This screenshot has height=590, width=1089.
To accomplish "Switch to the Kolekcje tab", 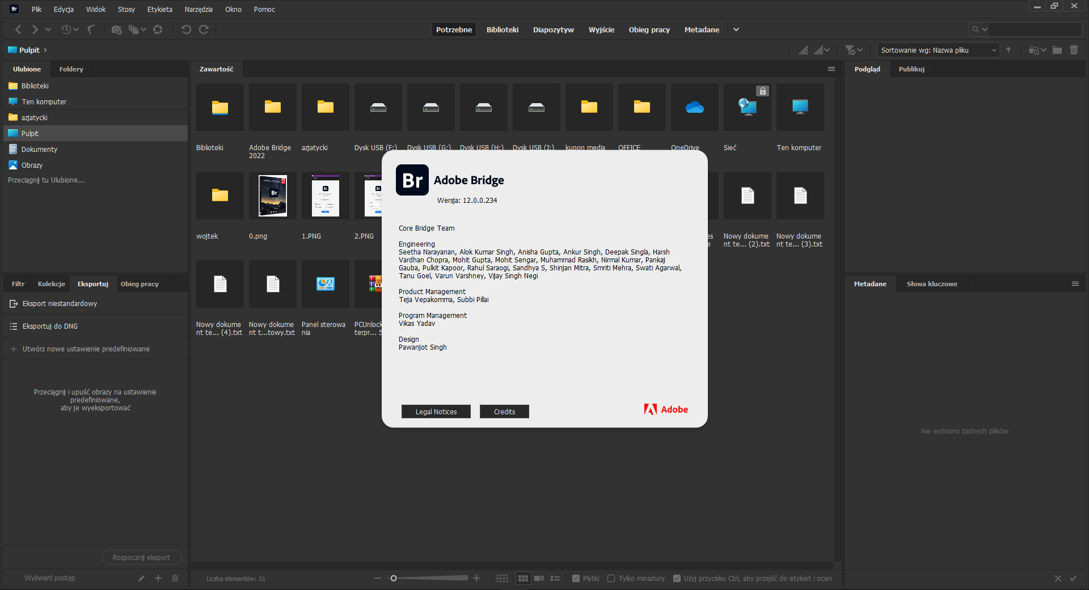I will click(x=52, y=284).
